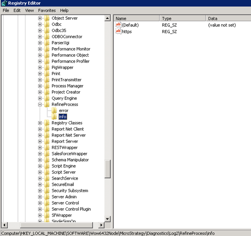The height and width of the screenshot is (236, 251).
Task: Click the folder icon beside Report Server
Action: coord(46,142)
